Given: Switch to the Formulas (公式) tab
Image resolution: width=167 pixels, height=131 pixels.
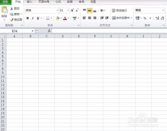Looking at the screenshot, I should (58, 2).
